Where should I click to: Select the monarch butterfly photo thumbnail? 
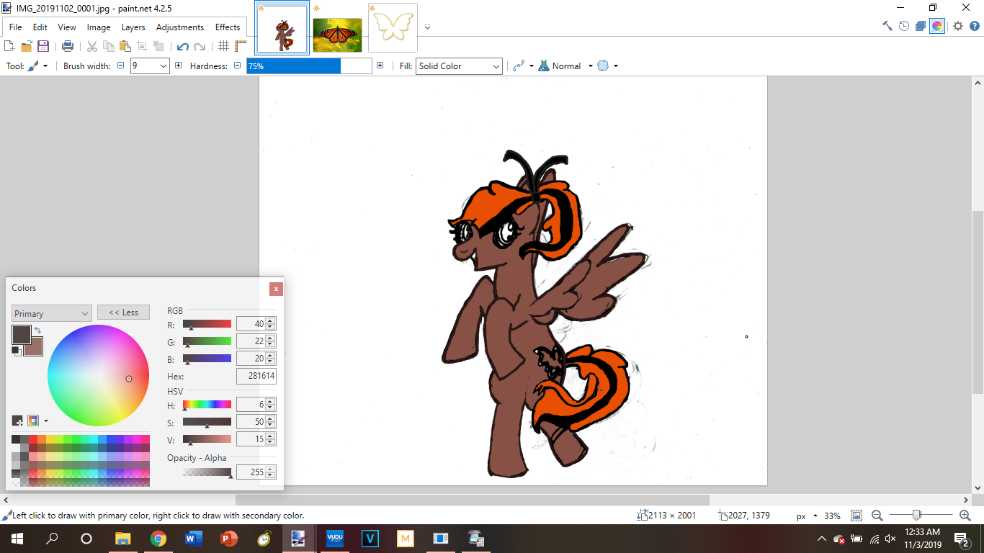pos(337,33)
